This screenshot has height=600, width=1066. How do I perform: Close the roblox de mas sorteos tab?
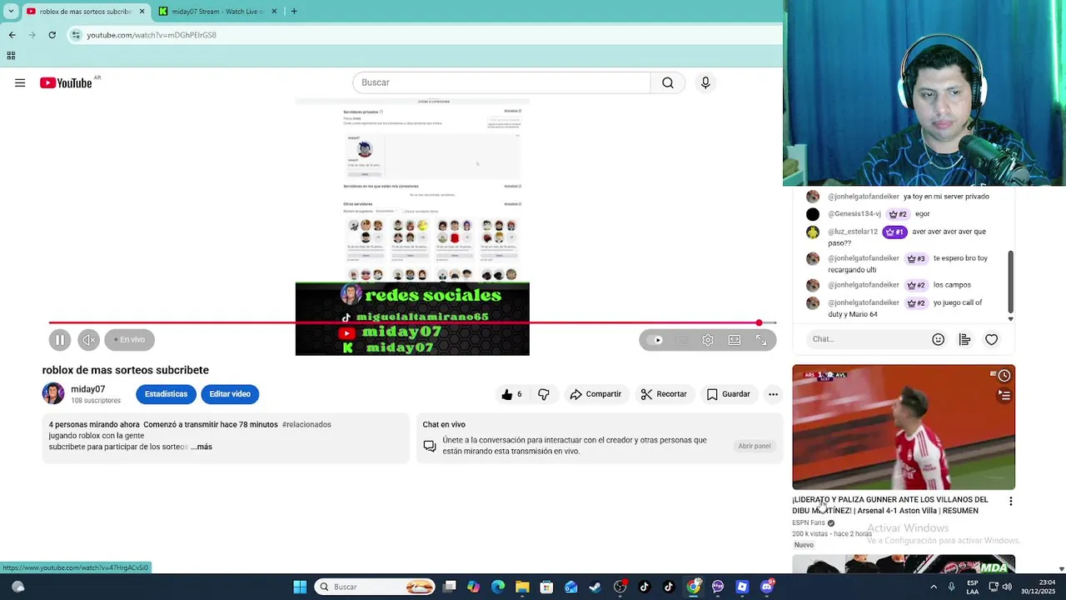click(x=142, y=12)
